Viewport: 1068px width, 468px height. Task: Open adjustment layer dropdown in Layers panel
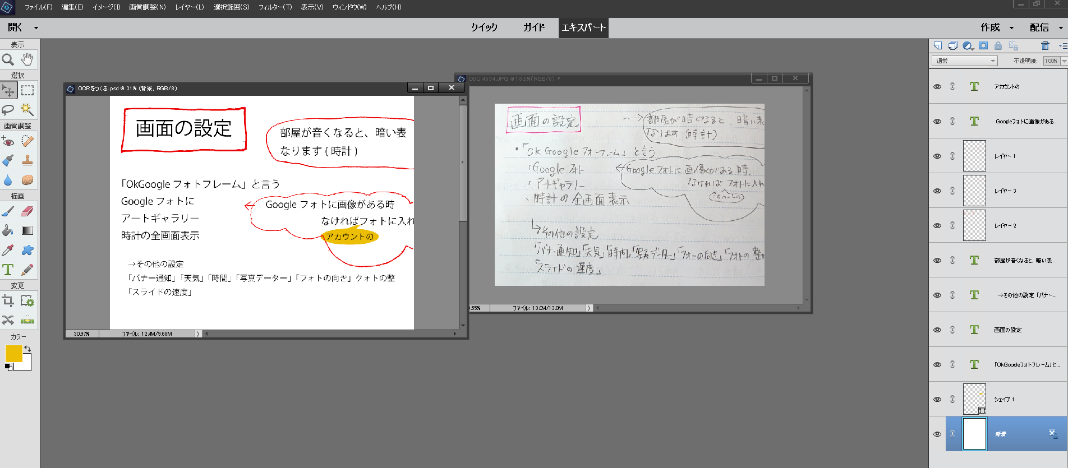pyautogui.click(x=968, y=45)
